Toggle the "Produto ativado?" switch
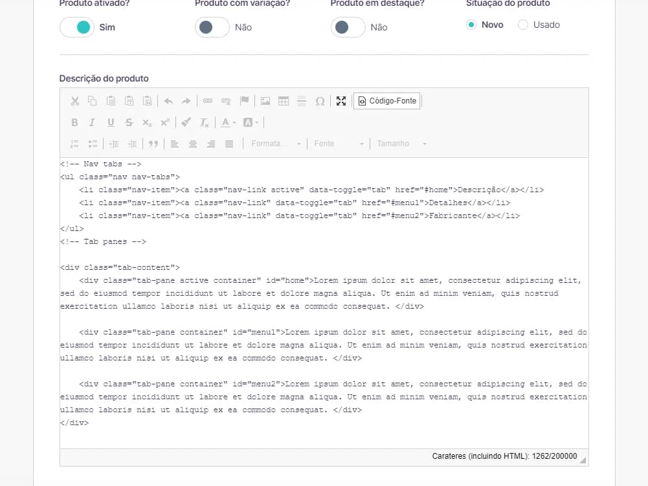This screenshot has height=486, width=648. pos(77,27)
